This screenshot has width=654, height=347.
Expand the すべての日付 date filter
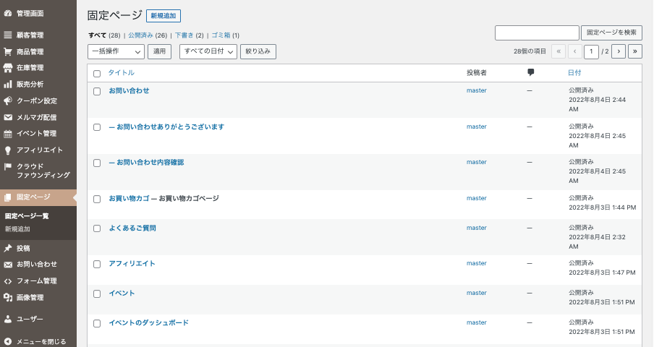tap(208, 51)
